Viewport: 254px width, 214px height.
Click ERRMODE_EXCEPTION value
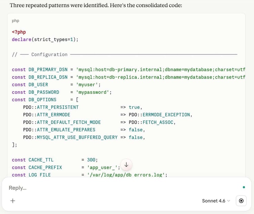click(x=166, y=115)
